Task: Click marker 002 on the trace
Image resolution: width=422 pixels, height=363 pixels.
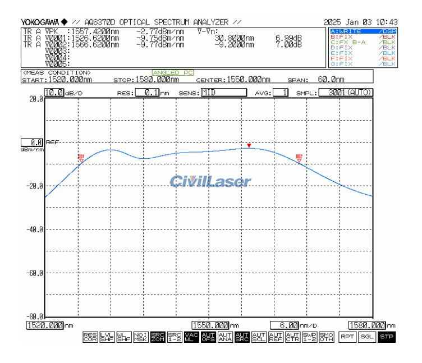Action: coord(299,159)
